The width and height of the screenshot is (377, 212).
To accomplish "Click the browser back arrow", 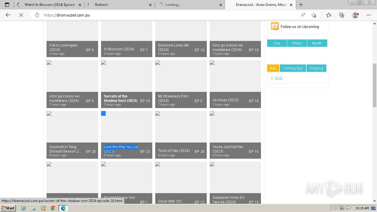I will (8, 15).
